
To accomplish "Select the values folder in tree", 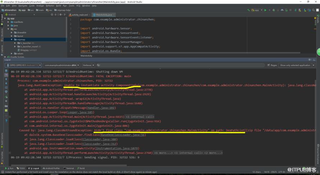I will pos(18,54).
